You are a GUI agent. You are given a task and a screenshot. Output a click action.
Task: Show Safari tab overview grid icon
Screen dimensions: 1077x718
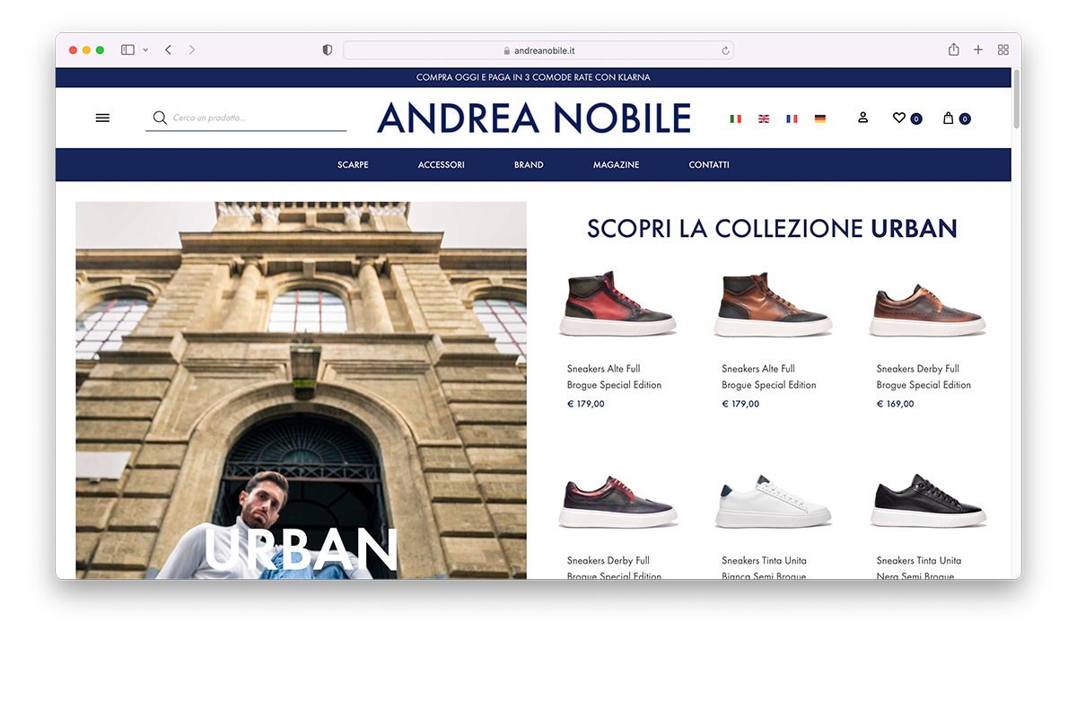(1003, 50)
